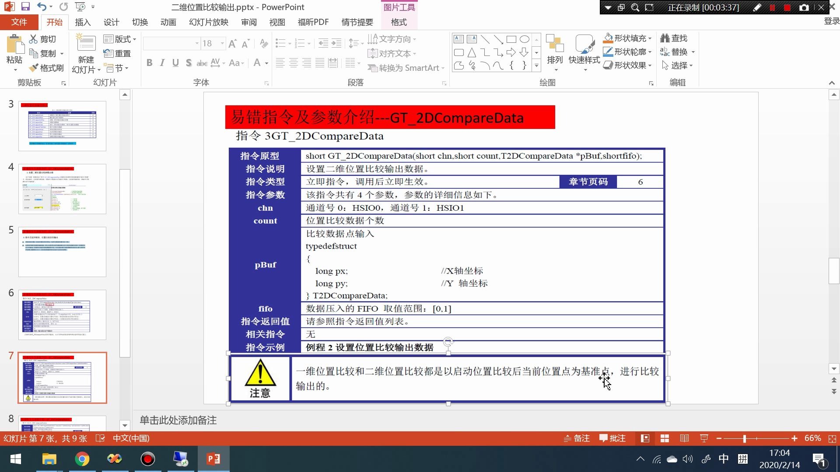This screenshot has height=472, width=840.
Task: Click the Redo/Repeat icon
Action: 64,7
